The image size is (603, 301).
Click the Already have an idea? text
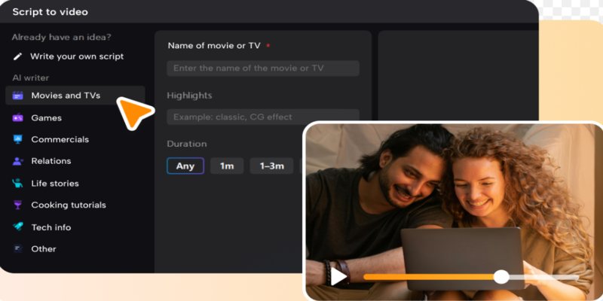coord(62,37)
